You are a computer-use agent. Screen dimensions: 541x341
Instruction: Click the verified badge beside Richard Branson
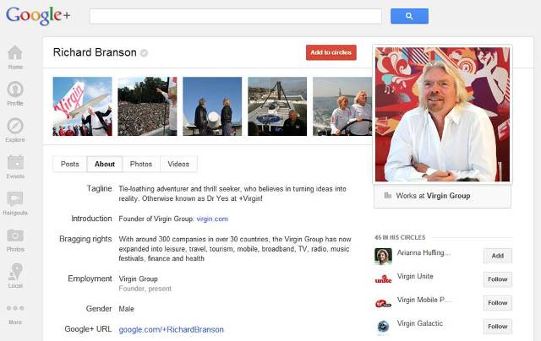point(145,53)
